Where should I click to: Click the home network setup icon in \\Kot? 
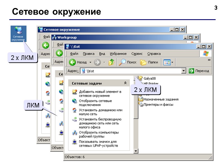click(75, 110)
